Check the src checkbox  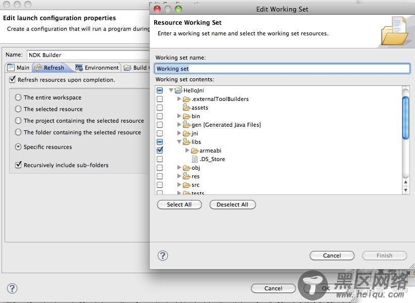pos(160,185)
